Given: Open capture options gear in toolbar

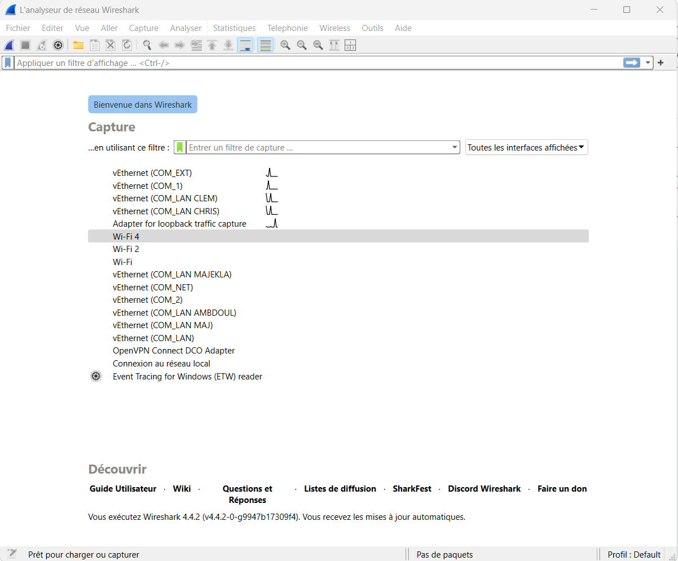Looking at the screenshot, I should point(58,45).
